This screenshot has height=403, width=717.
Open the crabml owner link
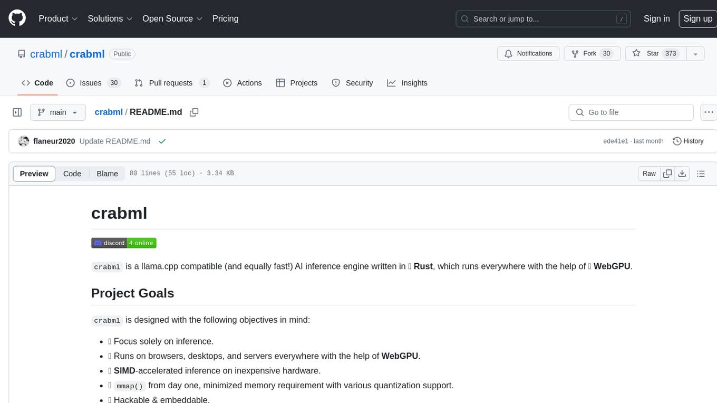point(46,54)
